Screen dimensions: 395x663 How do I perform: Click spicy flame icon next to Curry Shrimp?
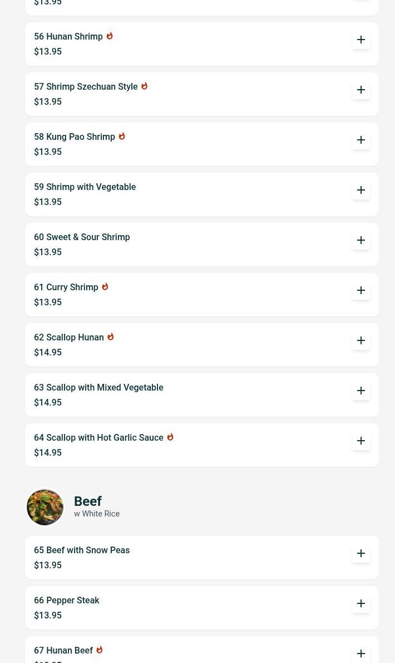click(x=105, y=287)
